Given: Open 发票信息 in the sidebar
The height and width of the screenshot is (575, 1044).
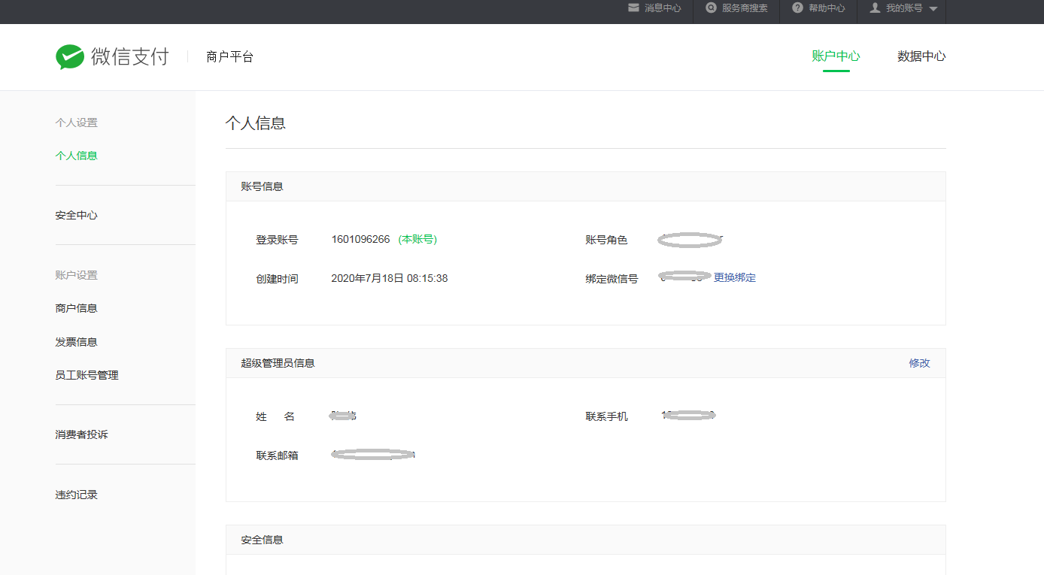Looking at the screenshot, I should pyautogui.click(x=77, y=342).
